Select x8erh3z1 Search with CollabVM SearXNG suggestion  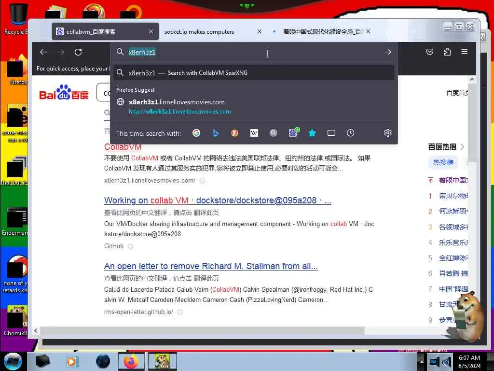(x=254, y=73)
